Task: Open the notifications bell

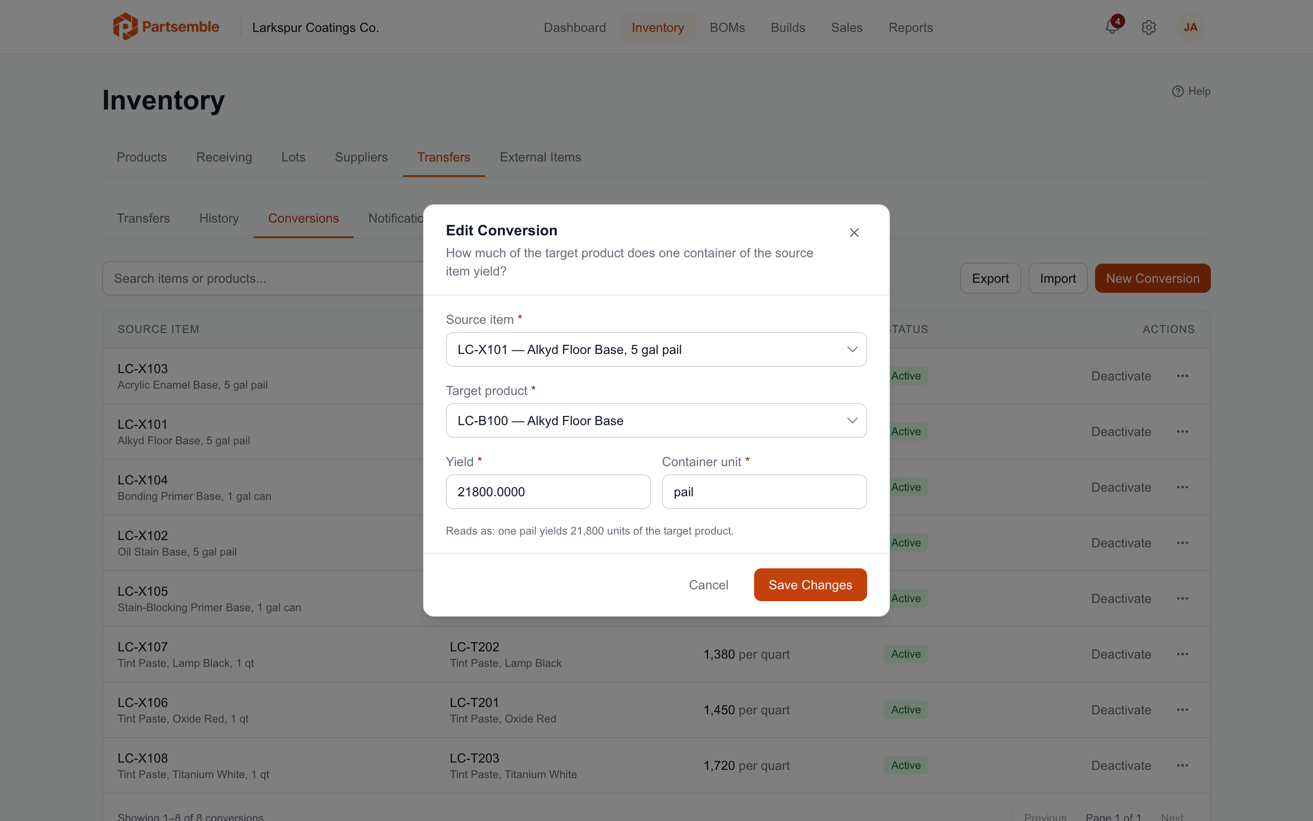Action: 1113,27
